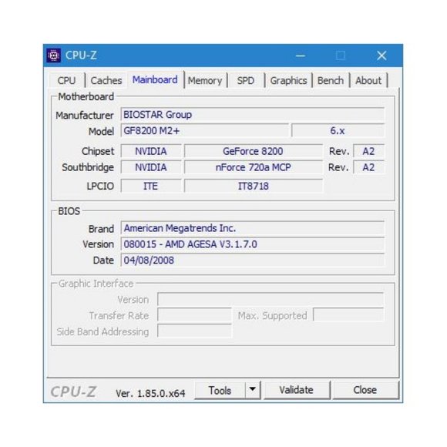Click the CPU-Z app icon in title bar
The height and width of the screenshot is (447, 447).
coord(54,55)
